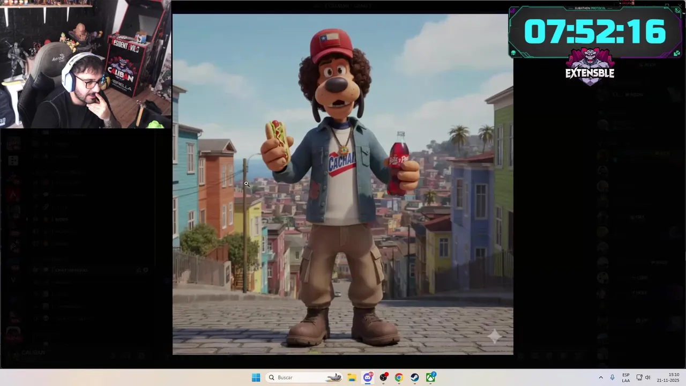Open network settings from the tray
Screen dimensions: 686x386
(639, 377)
